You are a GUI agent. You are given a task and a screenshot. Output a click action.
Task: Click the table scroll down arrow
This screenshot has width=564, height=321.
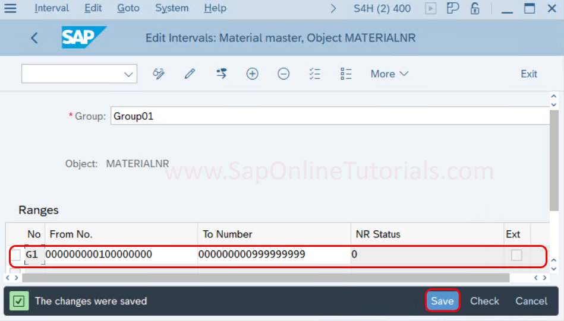click(x=553, y=269)
